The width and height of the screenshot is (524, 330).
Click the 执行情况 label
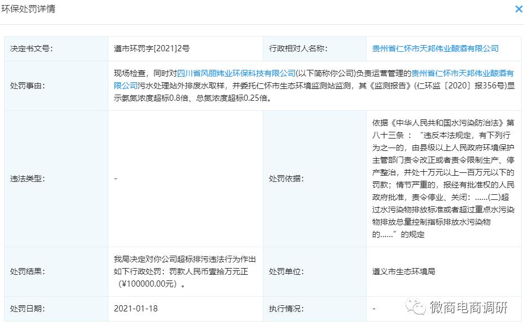pyautogui.click(x=287, y=309)
